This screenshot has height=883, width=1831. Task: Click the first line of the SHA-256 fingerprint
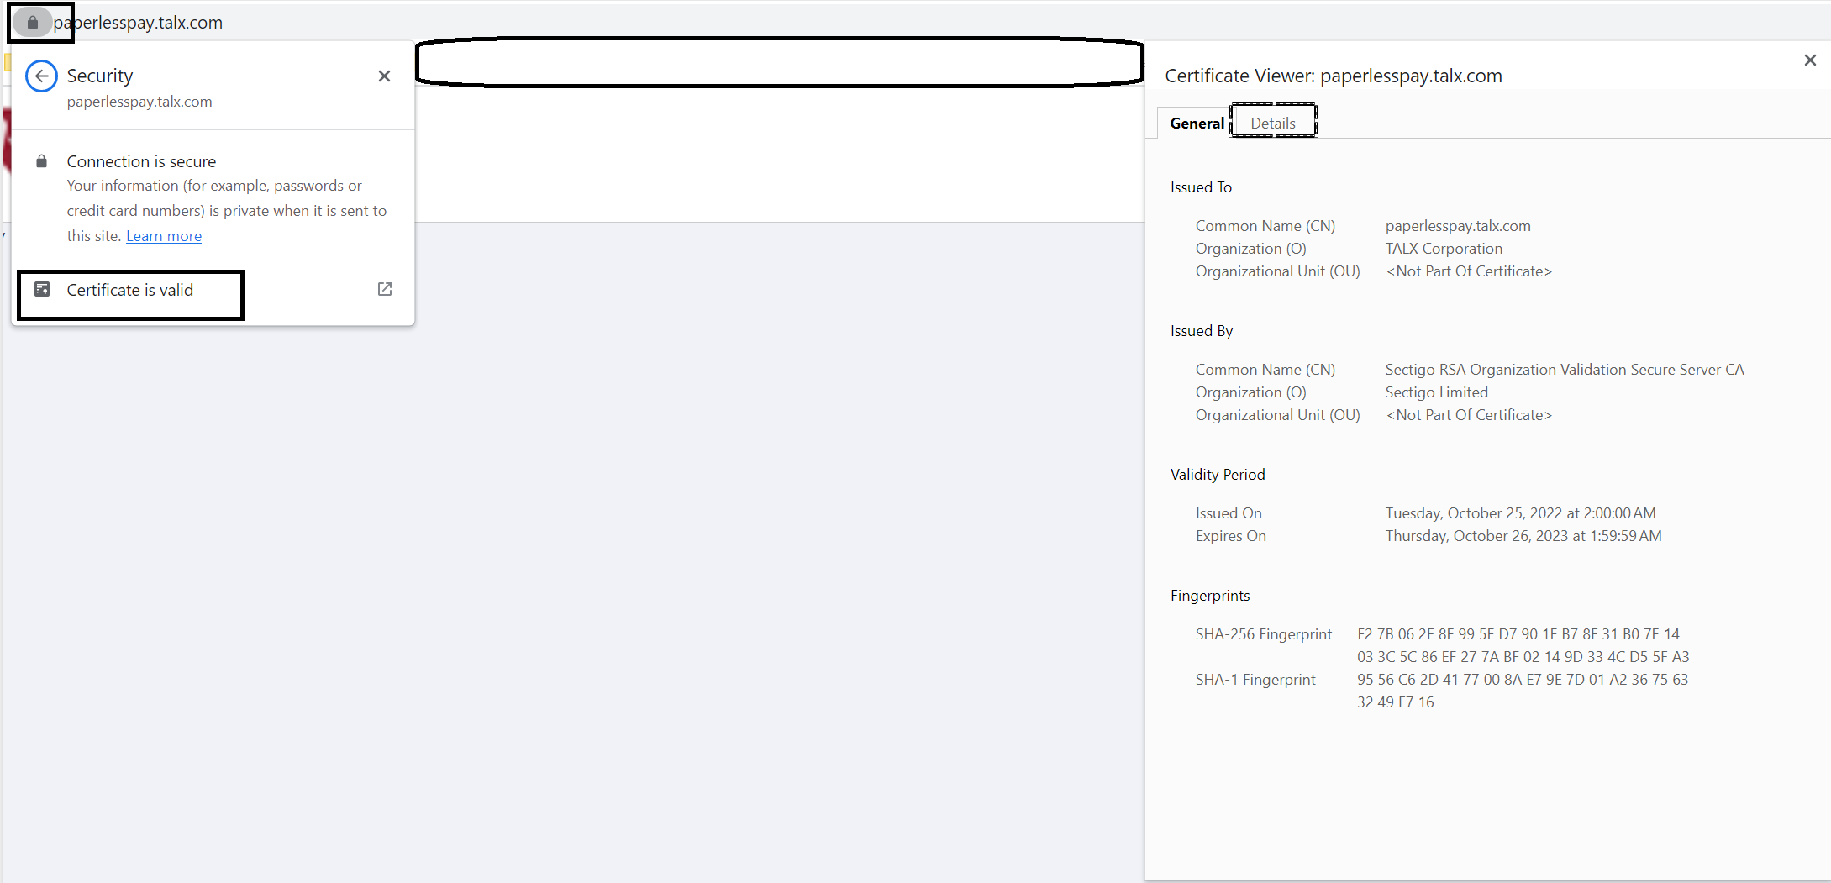pos(1518,634)
